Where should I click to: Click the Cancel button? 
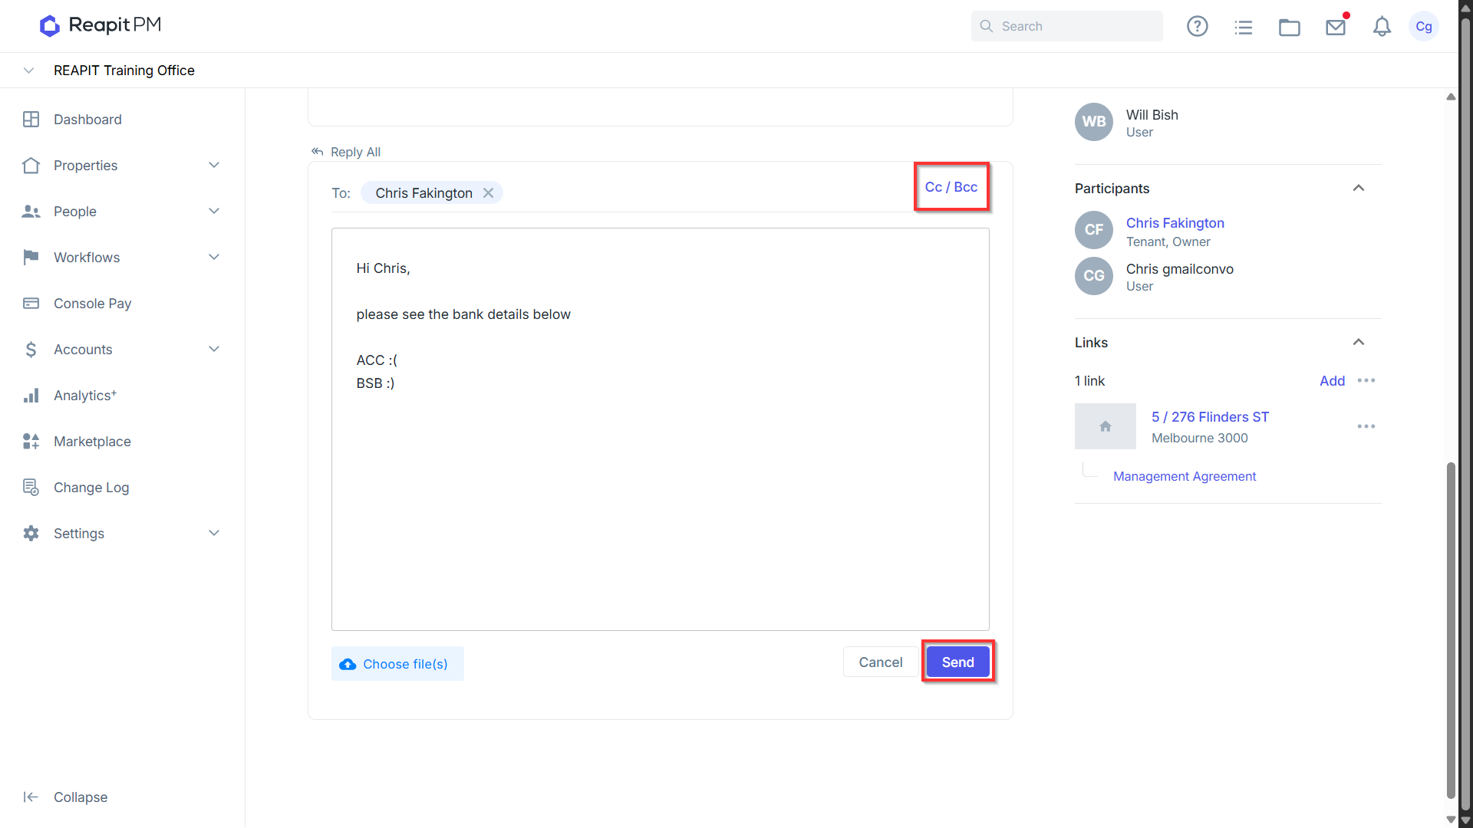[x=880, y=662]
